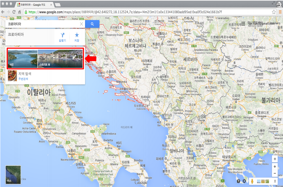Click the 몬테네그로 map label
This screenshot has width=283, height=187.
pyautogui.click(x=163, y=96)
